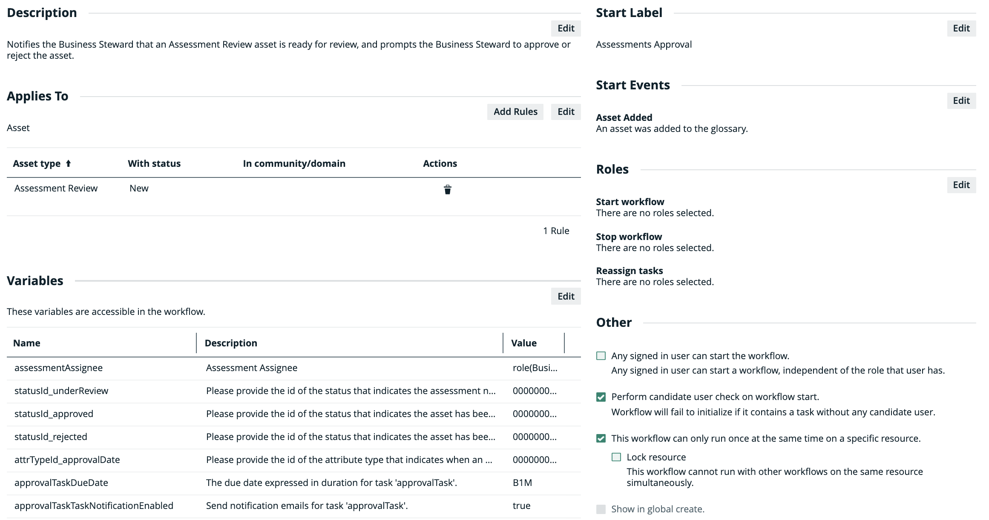Image resolution: width=989 pixels, height=520 pixels.
Task: Select the assessmentAssignee variable row
Action: pyautogui.click(x=58, y=368)
